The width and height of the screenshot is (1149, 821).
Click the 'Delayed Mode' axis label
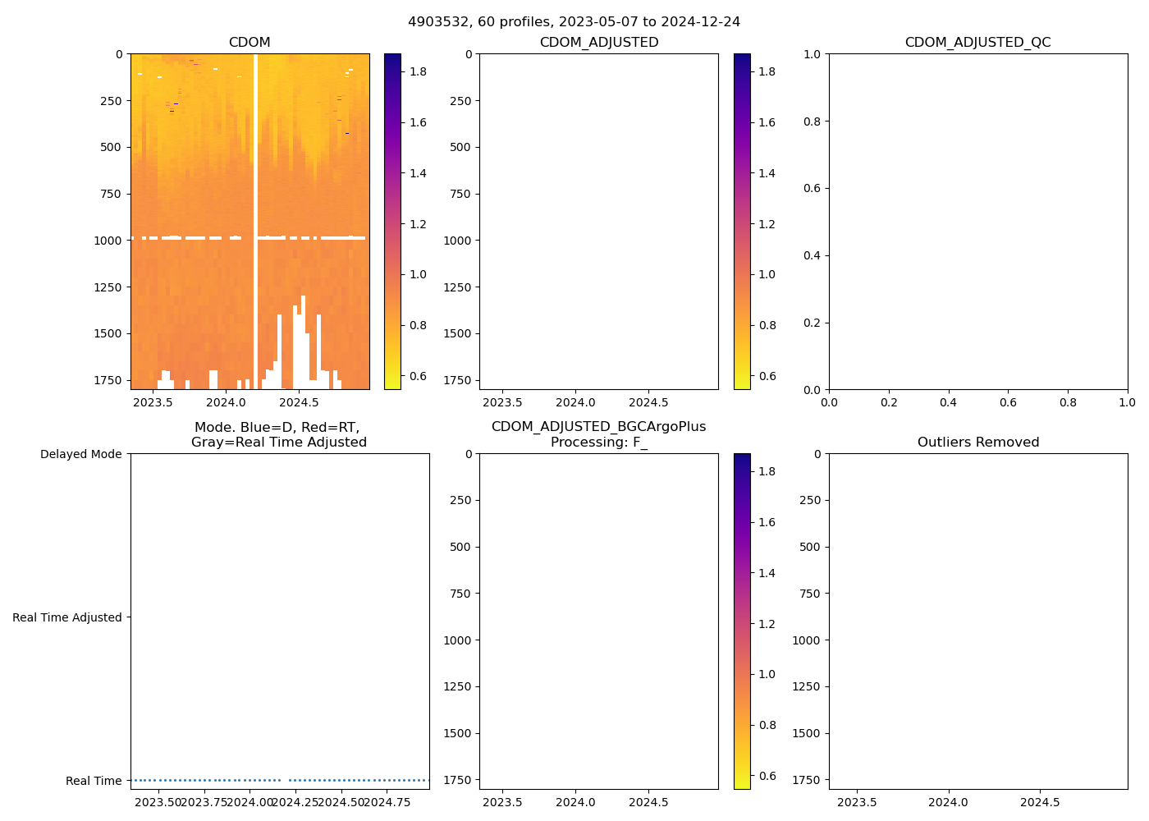pyautogui.click(x=80, y=454)
